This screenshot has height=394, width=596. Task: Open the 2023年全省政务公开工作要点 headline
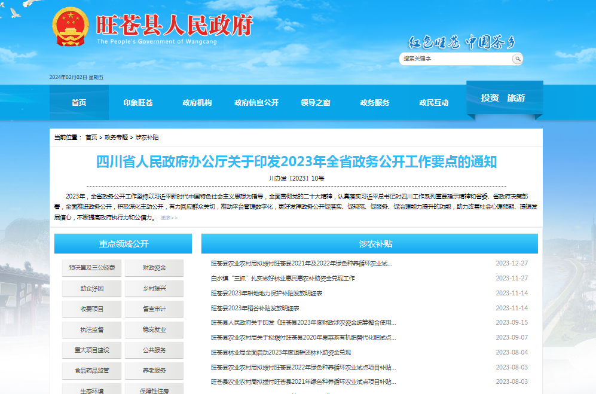tap(297, 162)
